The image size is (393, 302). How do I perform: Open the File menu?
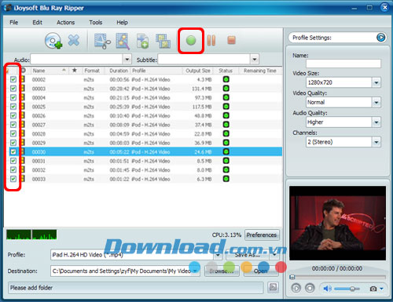coord(13,23)
